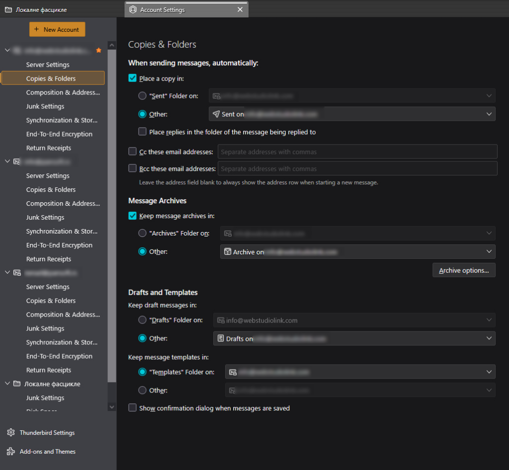Image resolution: width=509 pixels, height=470 pixels.
Task: Click the Account Settings tab icon
Action: pos(133,10)
